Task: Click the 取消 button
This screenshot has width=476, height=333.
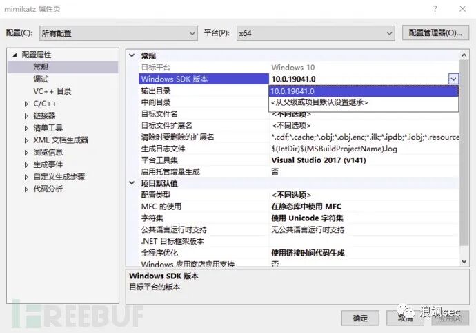Action: coord(405,318)
